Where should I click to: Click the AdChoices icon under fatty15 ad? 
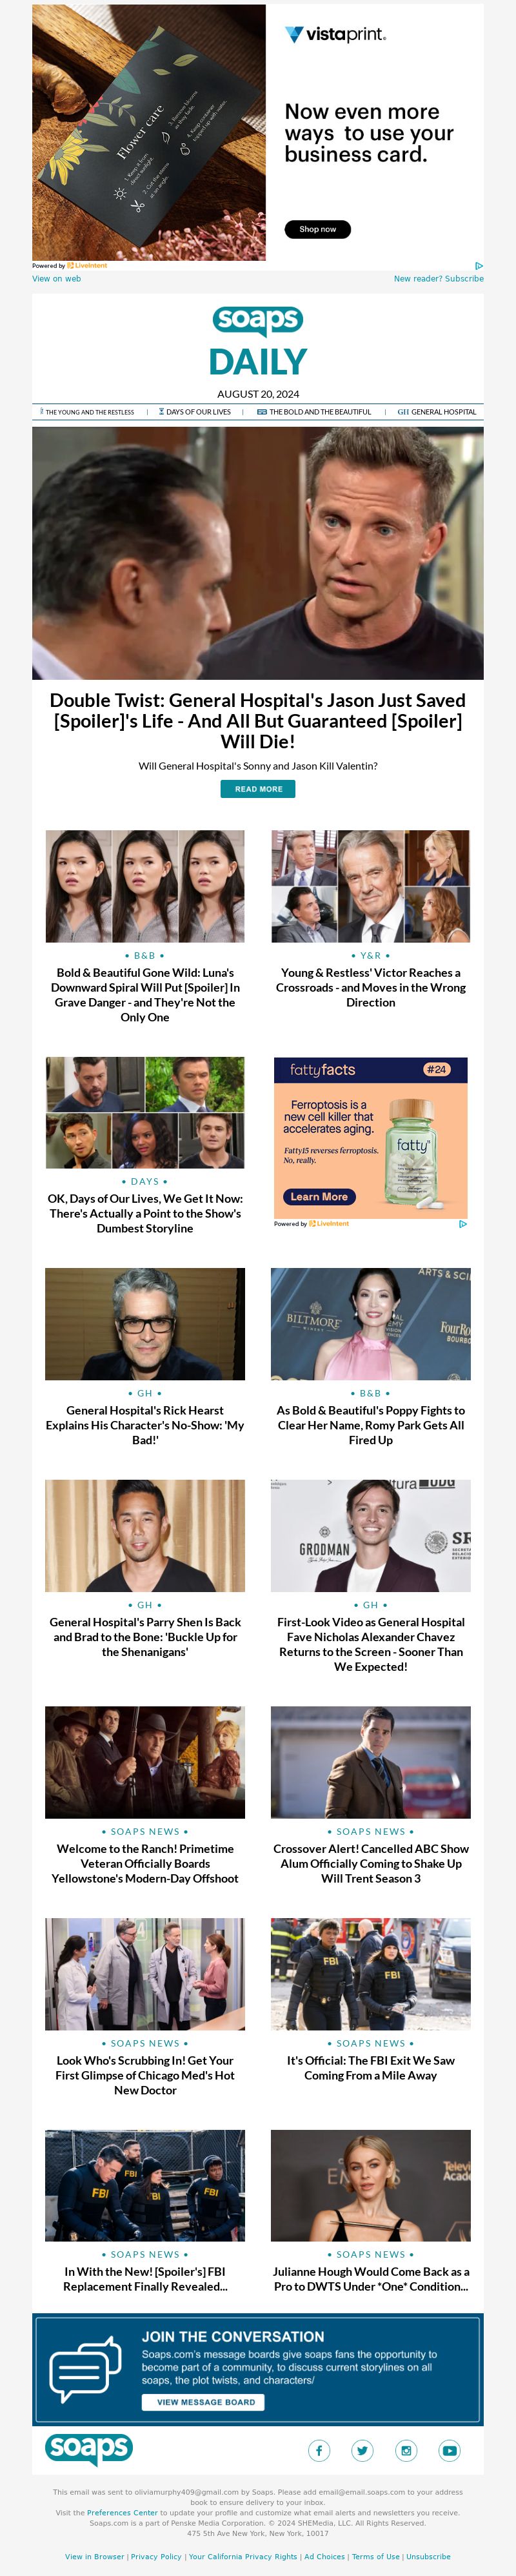[463, 1223]
